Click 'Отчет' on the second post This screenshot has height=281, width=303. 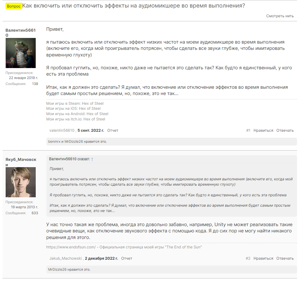click(x=127, y=258)
